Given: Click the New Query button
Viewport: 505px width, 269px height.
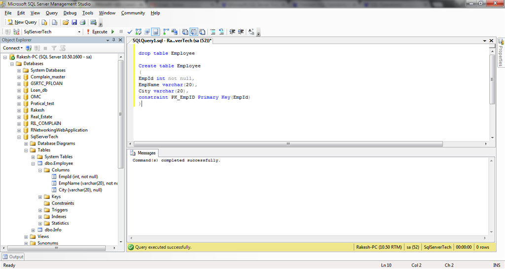Looking at the screenshot, I should tap(22, 22).
